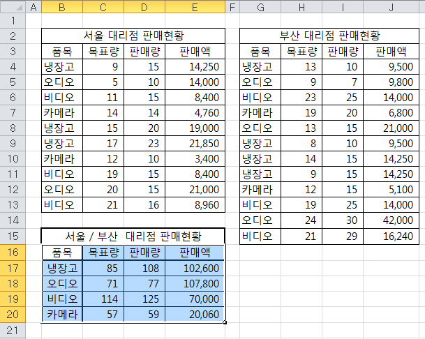Click '판매액' header in the Busan table
The width and height of the screenshot is (425, 339).
click(x=392, y=51)
